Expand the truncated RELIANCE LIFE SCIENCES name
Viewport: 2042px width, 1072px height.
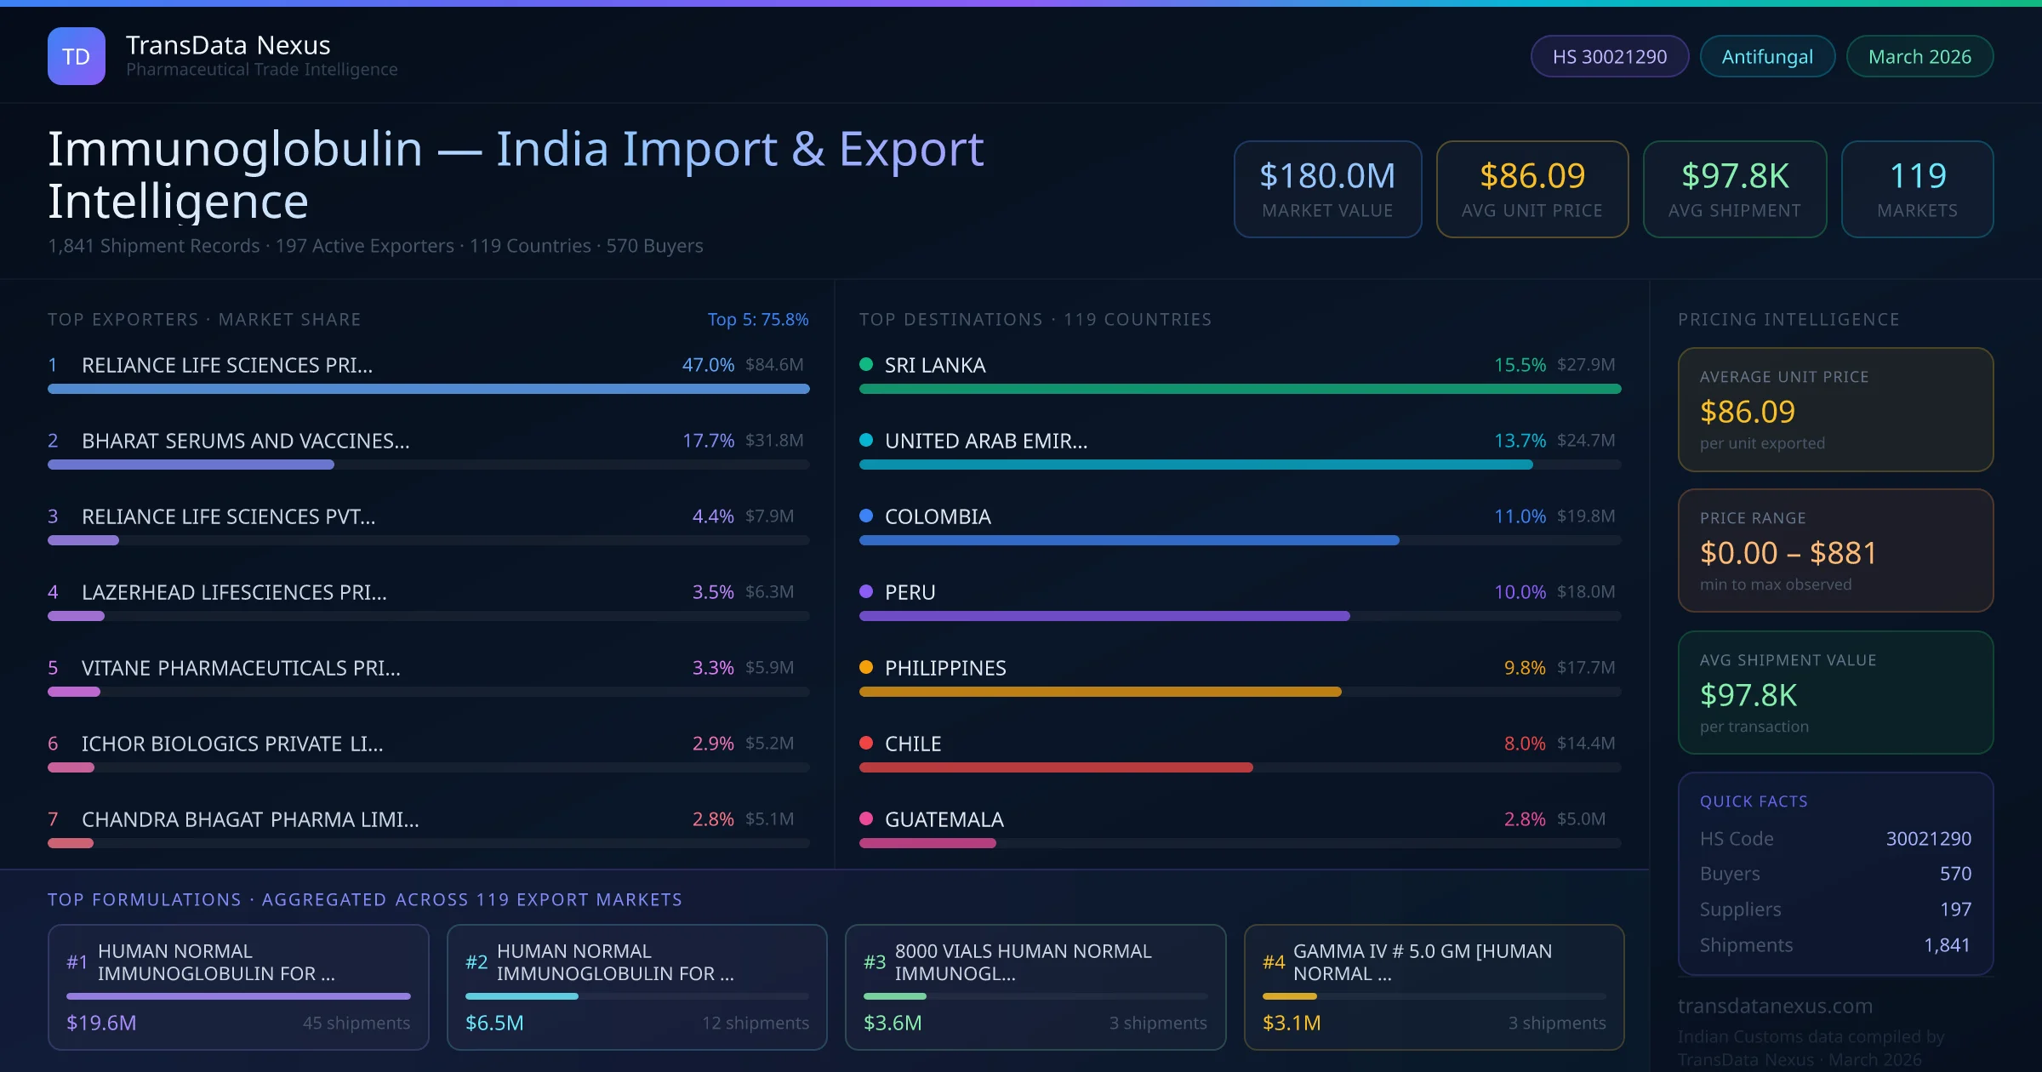[x=226, y=365]
